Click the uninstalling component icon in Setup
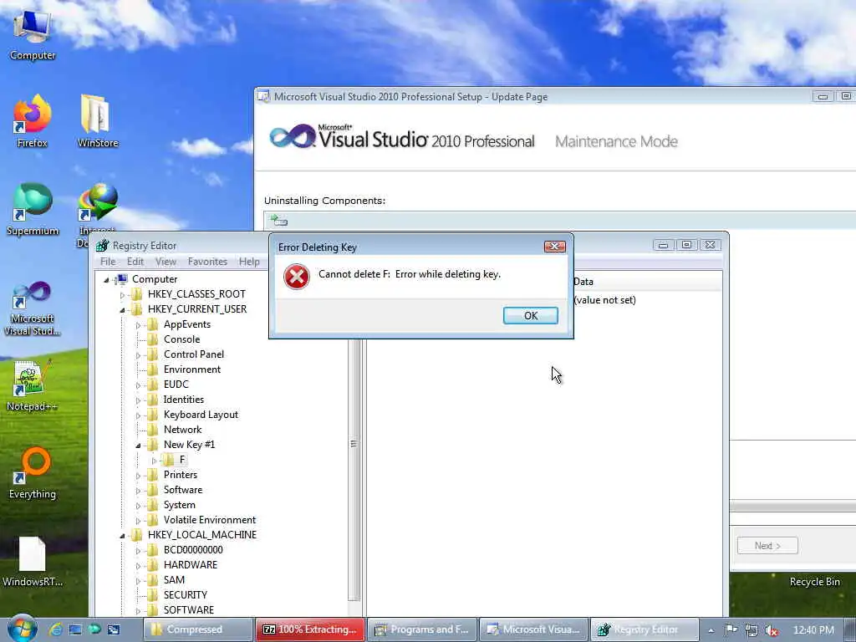This screenshot has width=856, height=642. (x=278, y=221)
